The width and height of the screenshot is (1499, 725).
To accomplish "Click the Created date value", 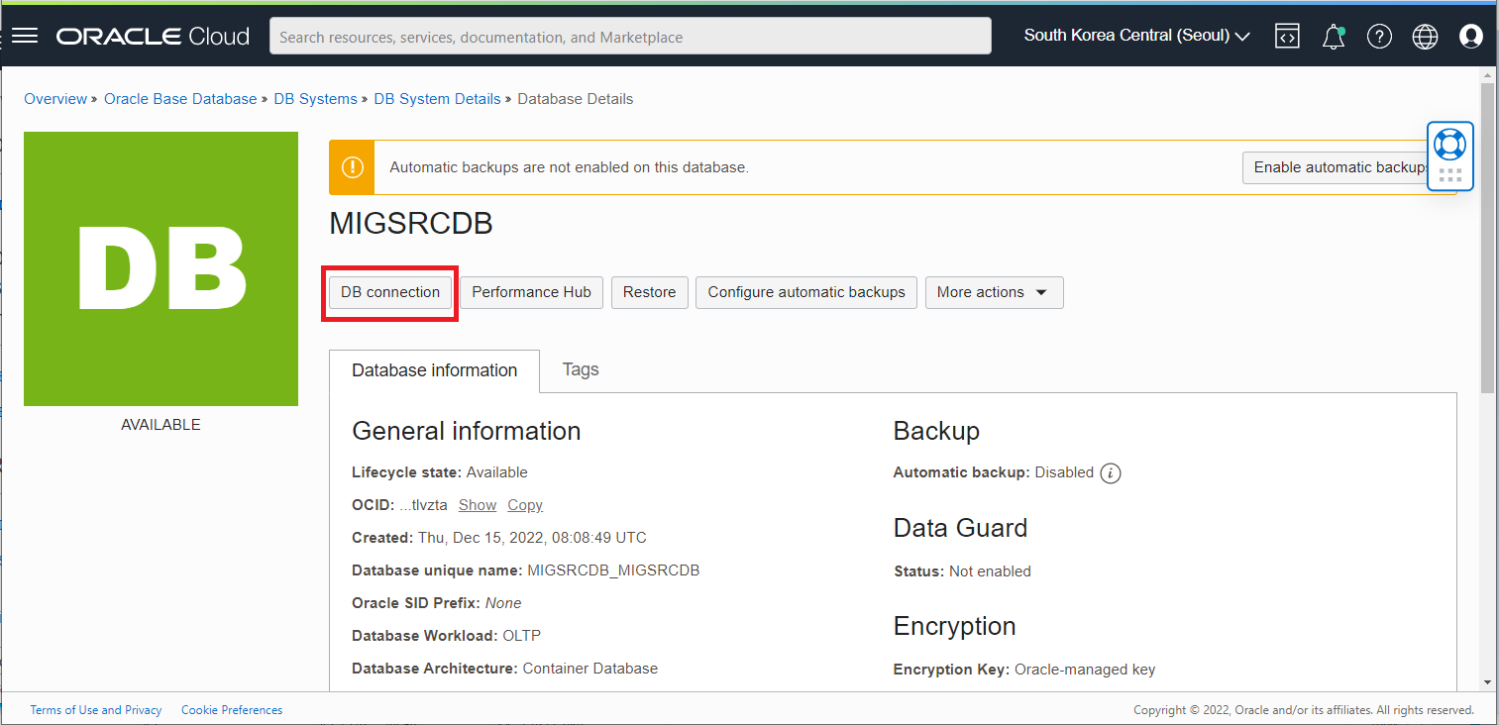I will [531, 538].
